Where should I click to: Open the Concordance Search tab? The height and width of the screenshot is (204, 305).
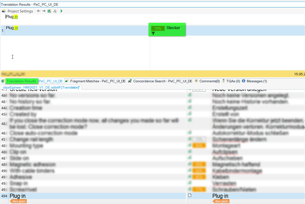(163, 81)
